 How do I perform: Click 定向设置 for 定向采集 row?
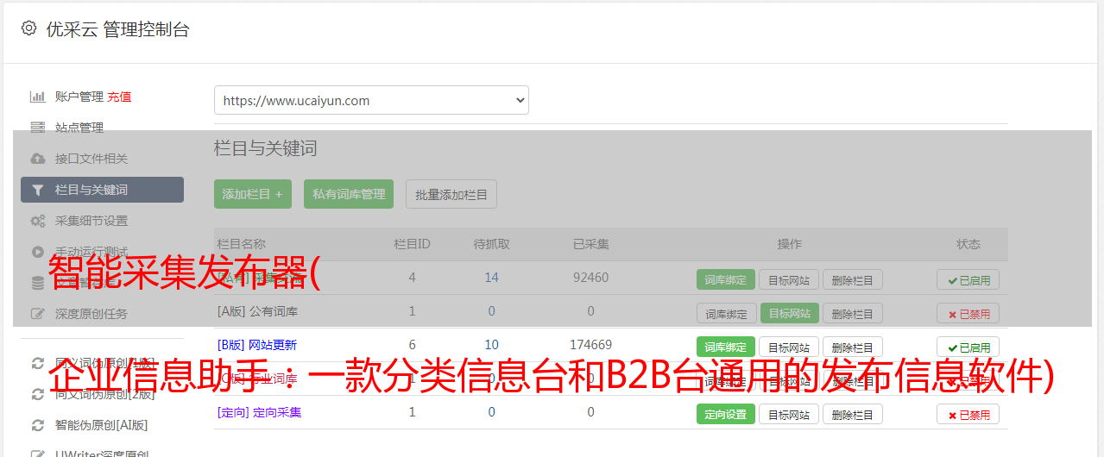726,414
